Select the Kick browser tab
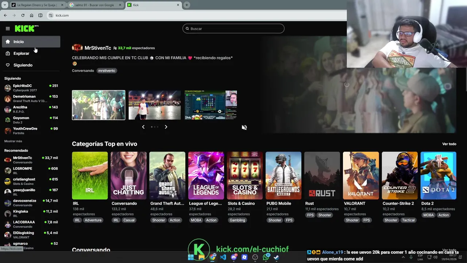Viewport: 467px width, 263px height. click(153, 5)
